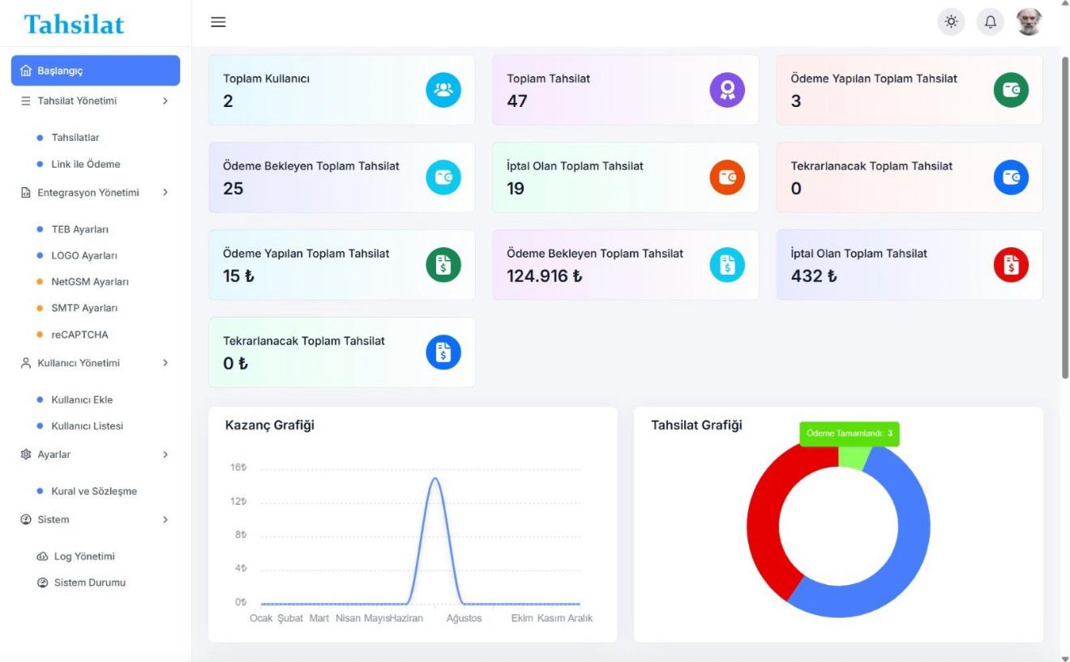Click the Toplam Kullanıcı users icon
1070x662 pixels.
point(443,90)
